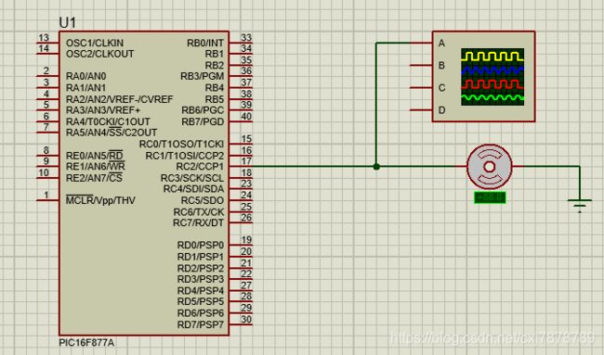Select the U1 component label
The height and width of the screenshot is (355, 604).
tap(68, 22)
